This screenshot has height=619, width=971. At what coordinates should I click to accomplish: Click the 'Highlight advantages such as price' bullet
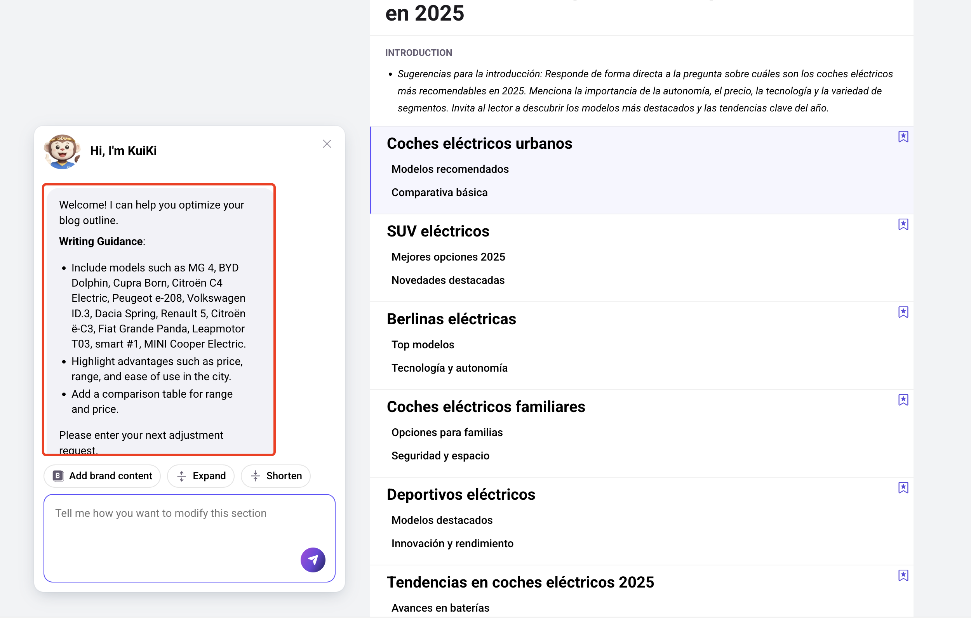coord(157,369)
